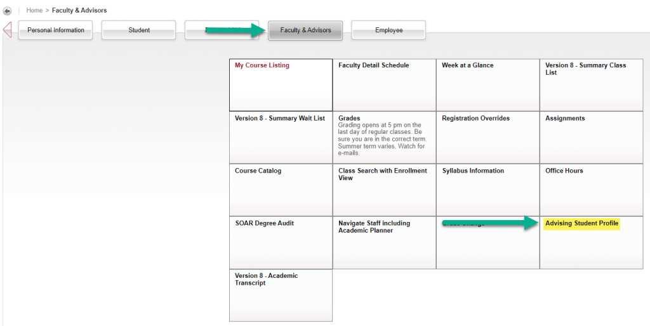Open Syllabus Information
Viewport: 650px width, 326px height.
click(472, 171)
